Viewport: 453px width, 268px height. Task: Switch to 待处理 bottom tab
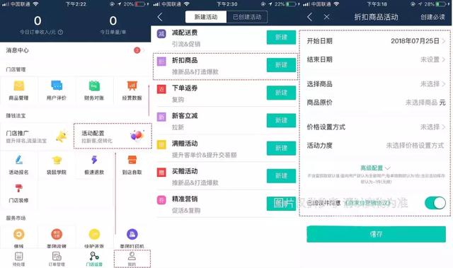coord(19,259)
